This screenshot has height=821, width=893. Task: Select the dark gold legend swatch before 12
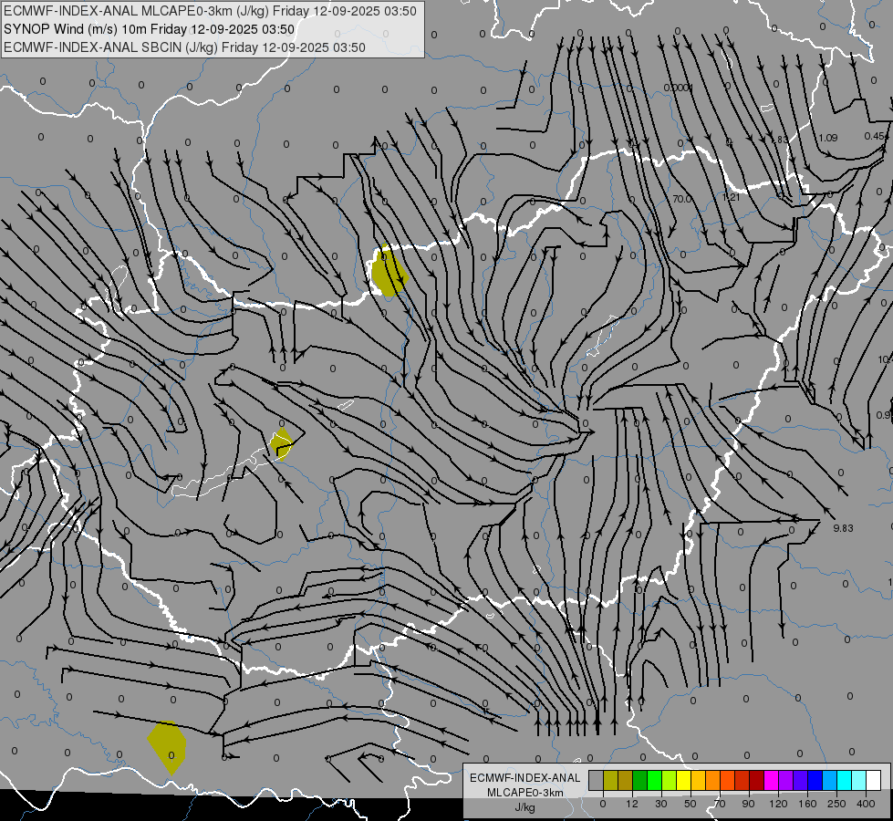click(626, 780)
